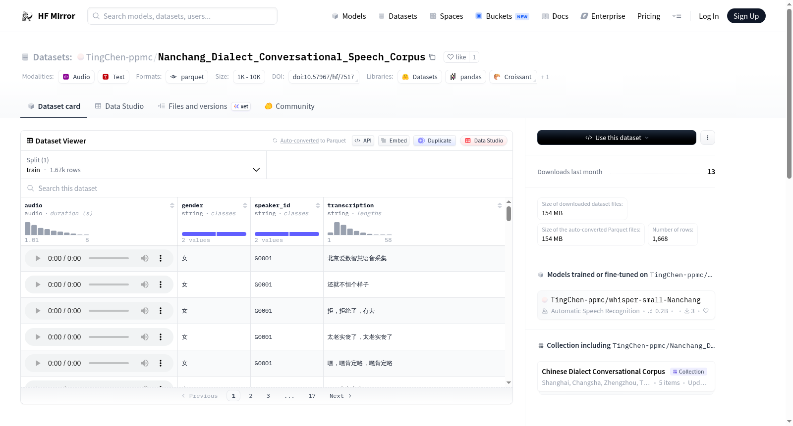
Task: Open the Spaces menu item
Action: tap(446, 16)
